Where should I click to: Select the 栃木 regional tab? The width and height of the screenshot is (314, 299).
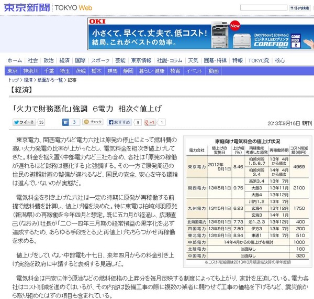click(x=96, y=71)
